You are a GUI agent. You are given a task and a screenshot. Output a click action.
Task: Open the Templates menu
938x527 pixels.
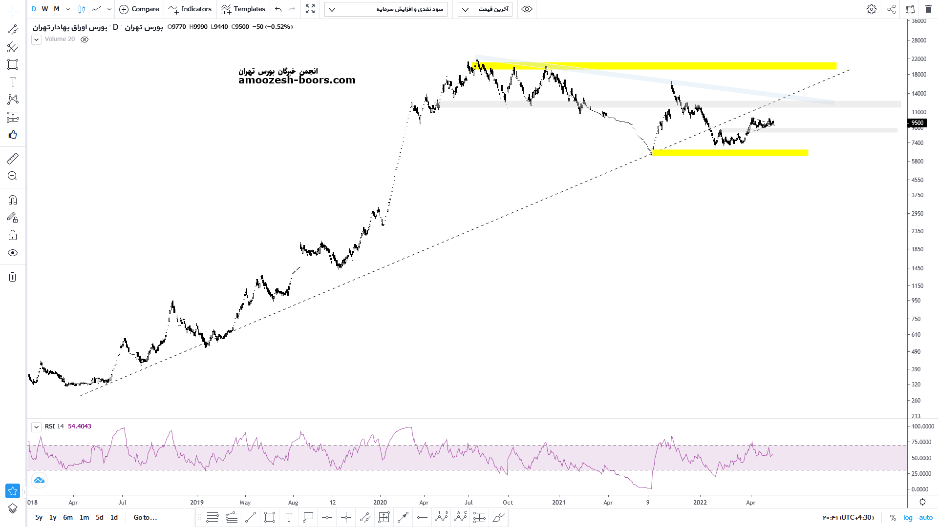coord(243,9)
